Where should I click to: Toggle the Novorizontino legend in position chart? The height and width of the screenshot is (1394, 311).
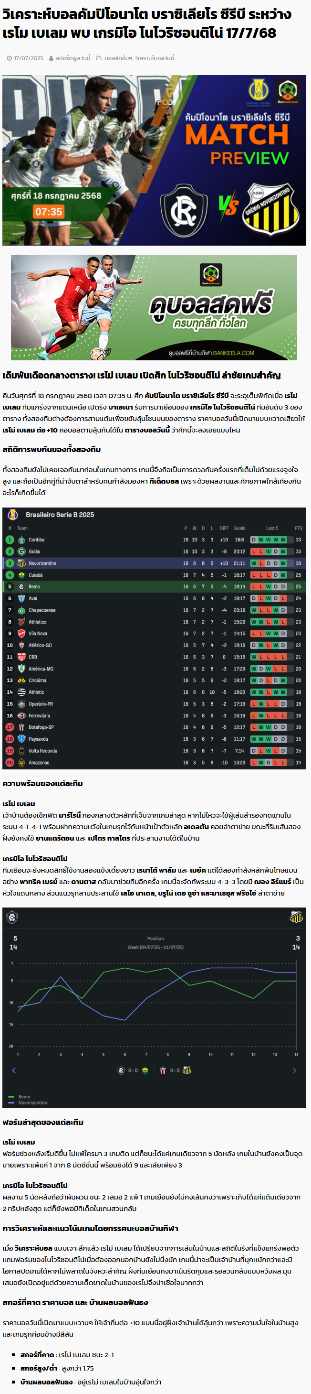[28, 1102]
